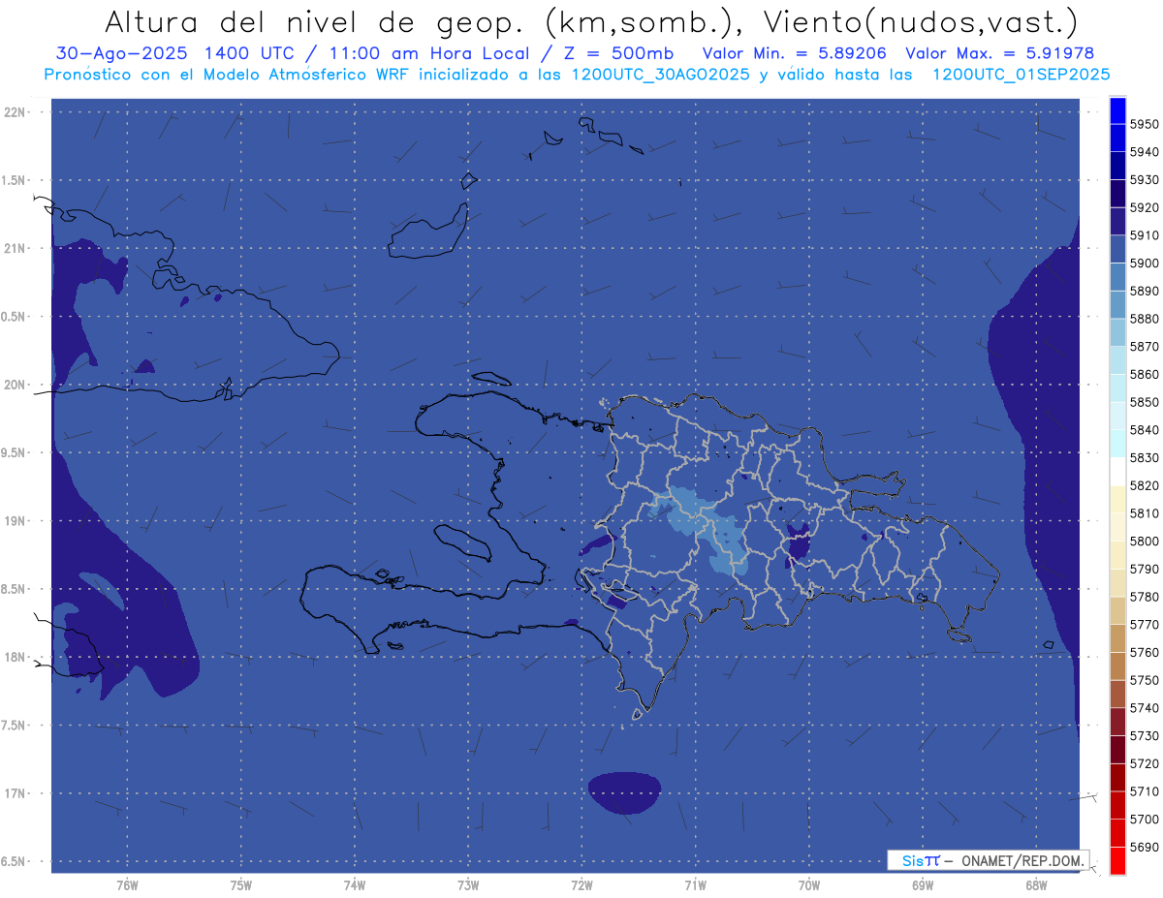Click Gonâve island outline west of Haiti

coord(461,541)
